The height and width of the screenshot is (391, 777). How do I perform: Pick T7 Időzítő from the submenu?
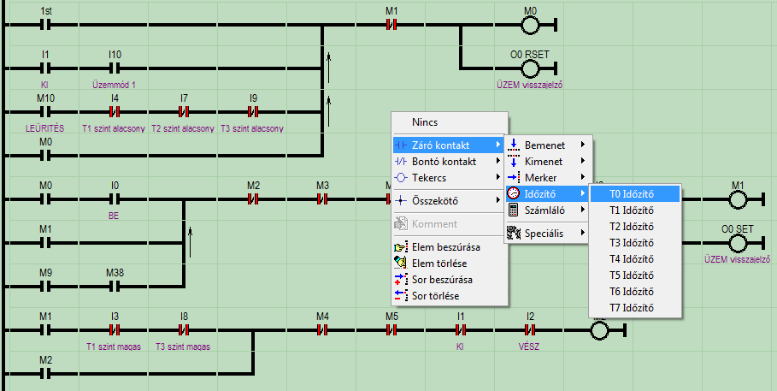tap(631, 308)
